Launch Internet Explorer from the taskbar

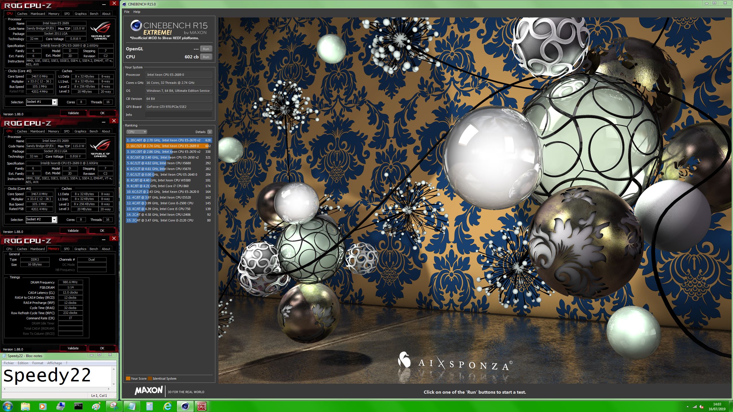click(x=167, y=406)
